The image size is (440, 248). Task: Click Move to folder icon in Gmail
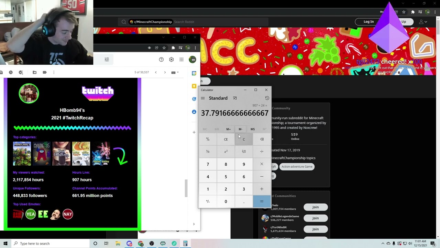pyautogui.click(x=34, y=72)
